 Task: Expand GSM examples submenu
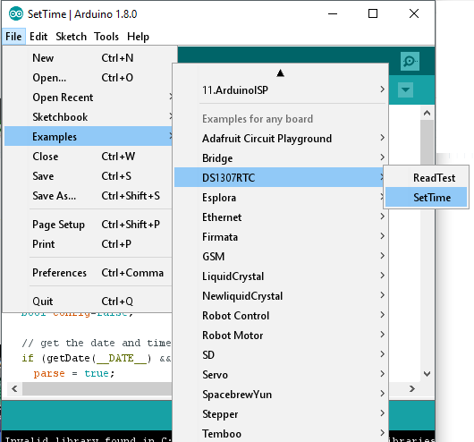tap(280, 256)
